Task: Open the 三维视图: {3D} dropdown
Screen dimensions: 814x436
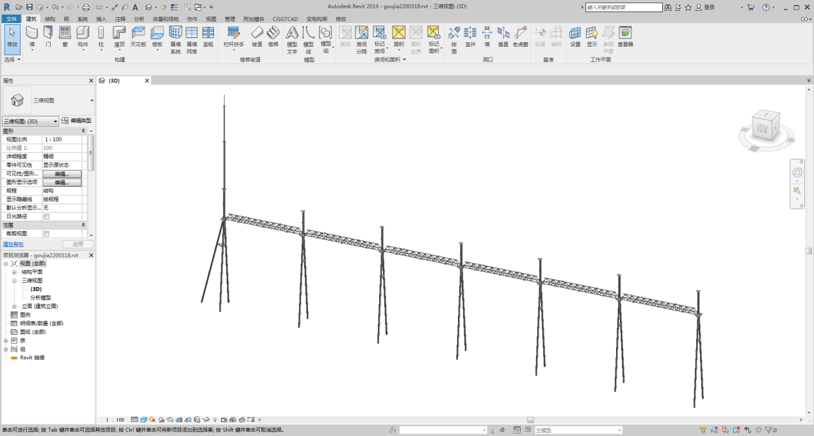Action: [31, 121]
